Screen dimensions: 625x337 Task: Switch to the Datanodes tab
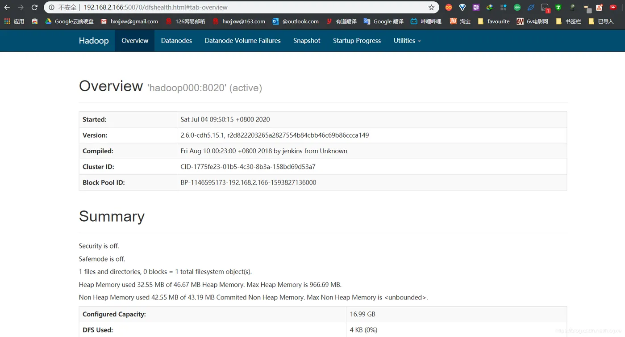176,41
